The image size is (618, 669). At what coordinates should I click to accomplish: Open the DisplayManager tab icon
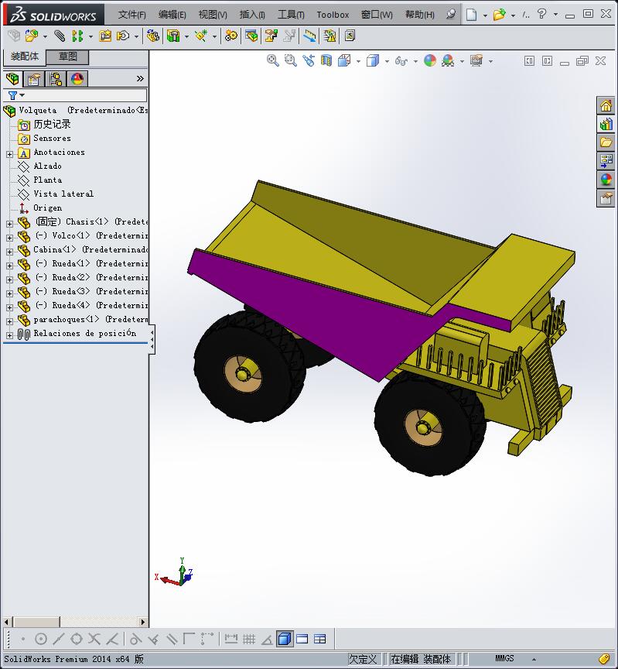click(x=77, y=79)
